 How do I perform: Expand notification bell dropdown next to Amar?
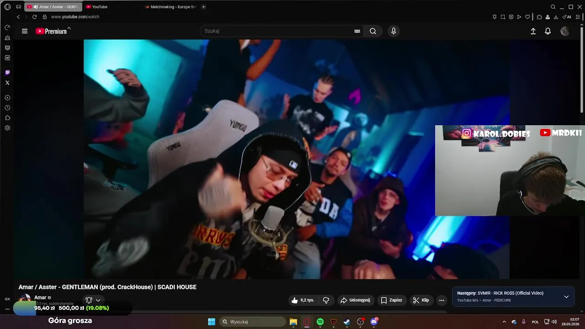93,300
